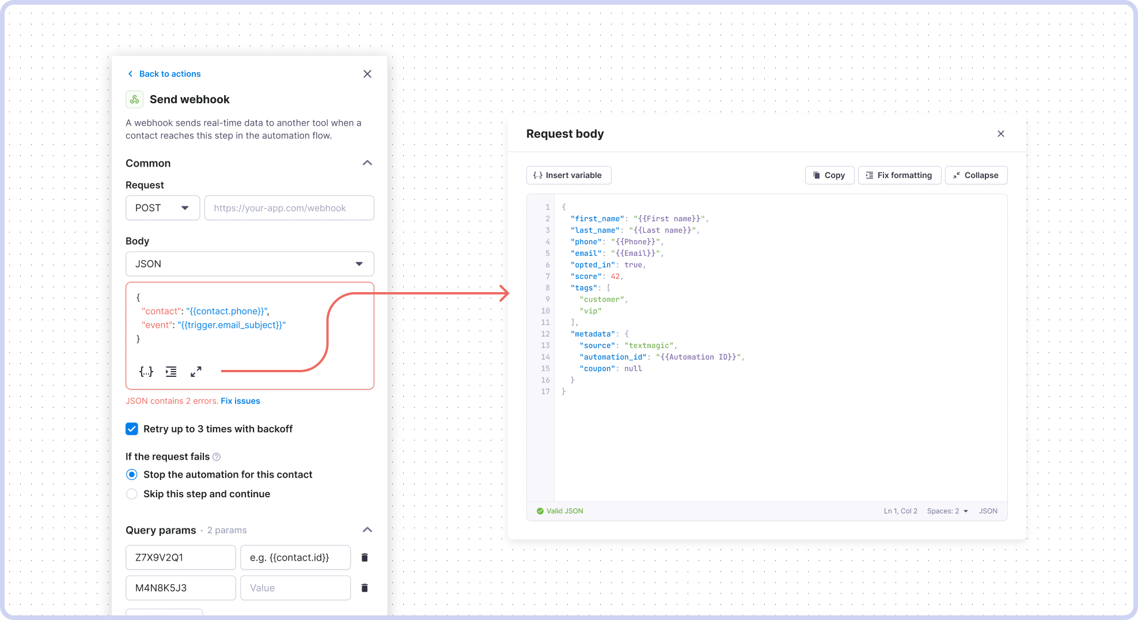Open the JSON body type dropdown
The width and height of the screenshot is (1138, 620).
[x=250, y=264]
